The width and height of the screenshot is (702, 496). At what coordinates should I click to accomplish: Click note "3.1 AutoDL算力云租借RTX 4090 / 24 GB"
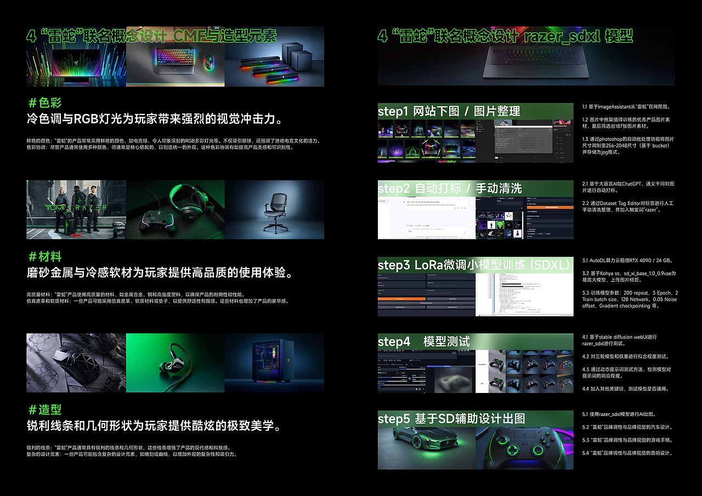click(x=627, y=260)
